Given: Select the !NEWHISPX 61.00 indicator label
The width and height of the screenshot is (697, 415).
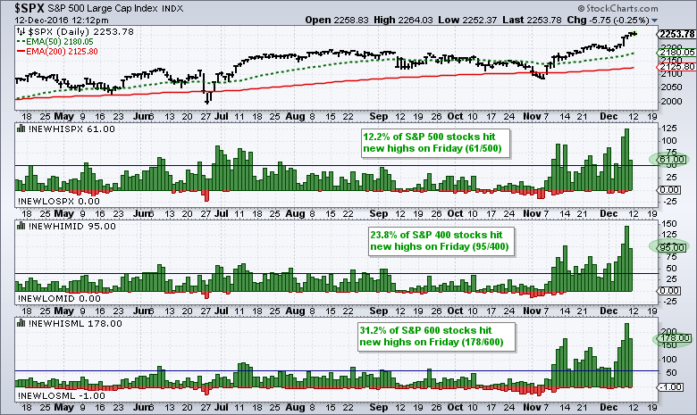Looking at the screenshot, I should [71, 129].
